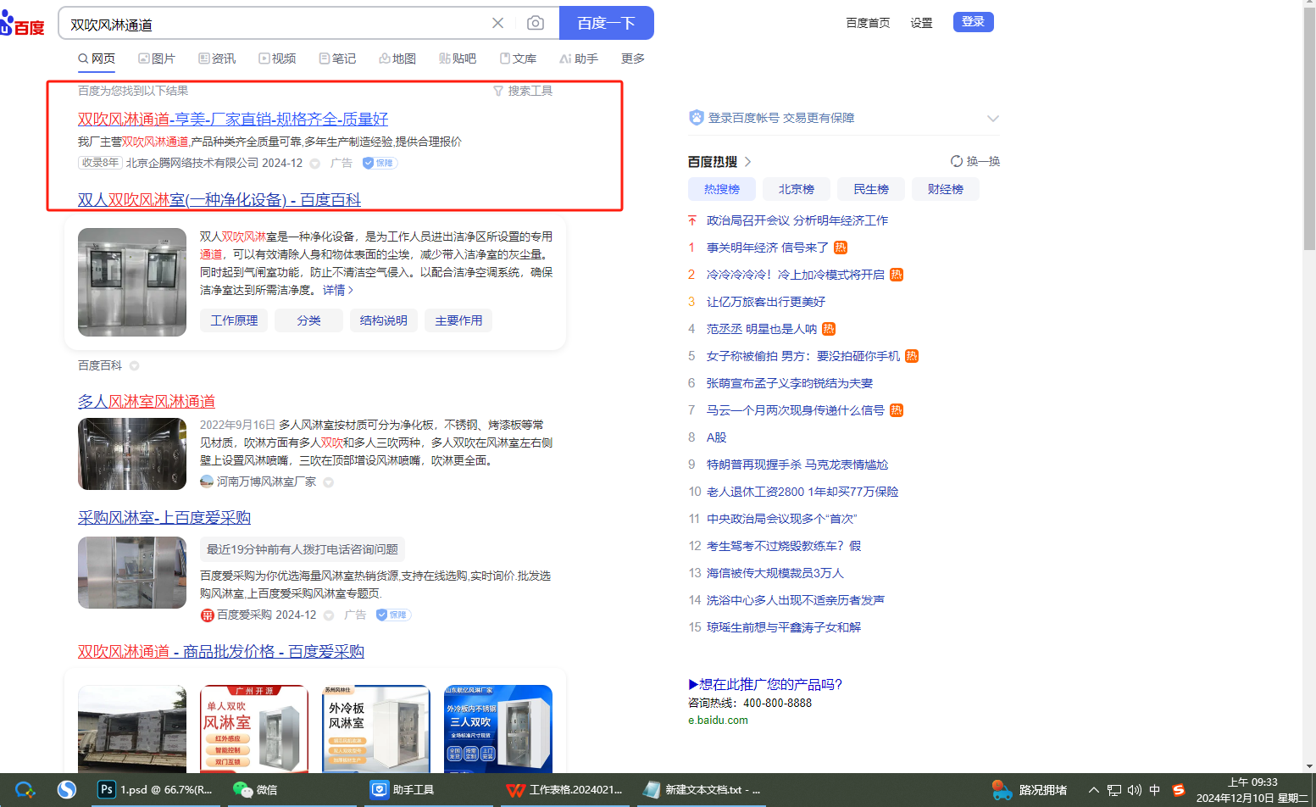Open the search tools filter
Image resolution: width=1316 pixels, height=807 pixels.
click(523, 91)
